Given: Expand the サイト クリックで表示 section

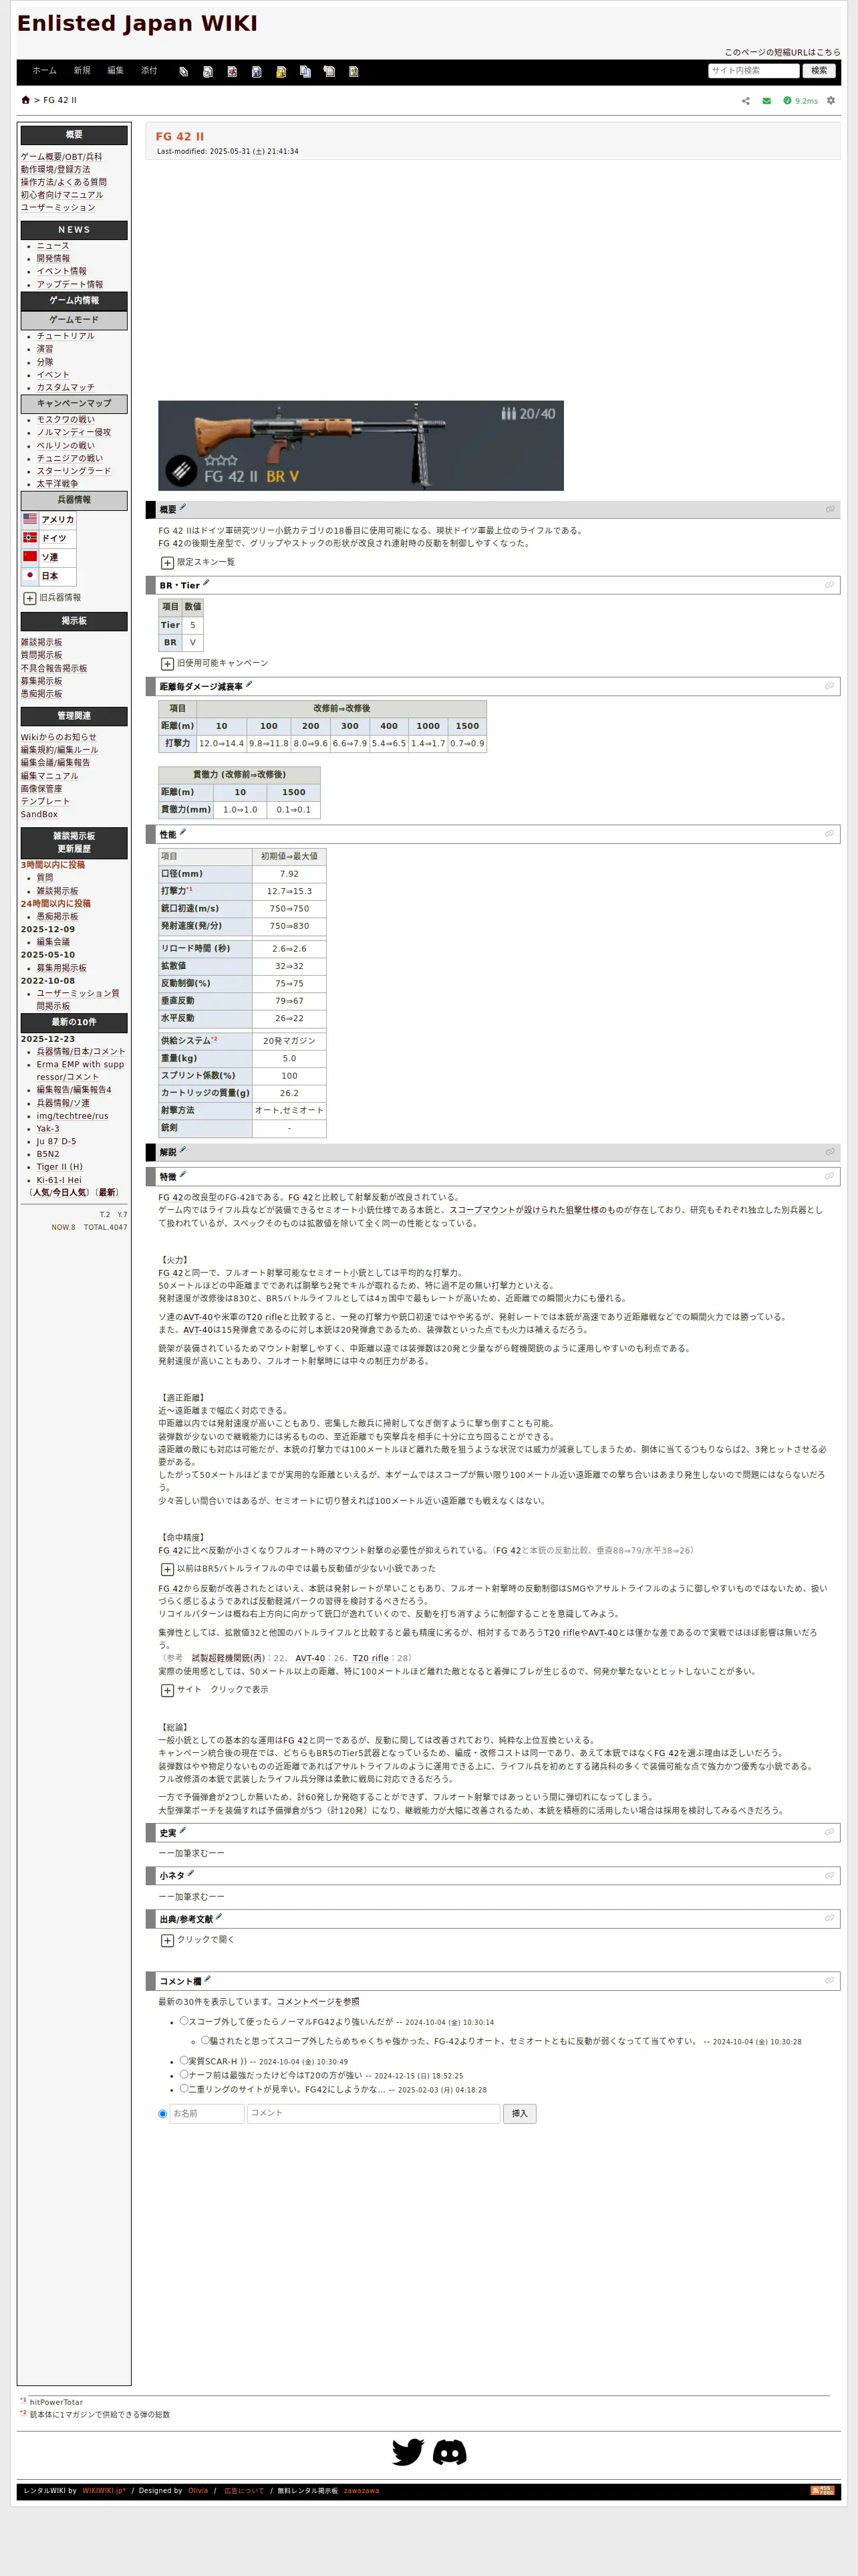Looking at the screenshot, I should click(x=168, y=1690).
